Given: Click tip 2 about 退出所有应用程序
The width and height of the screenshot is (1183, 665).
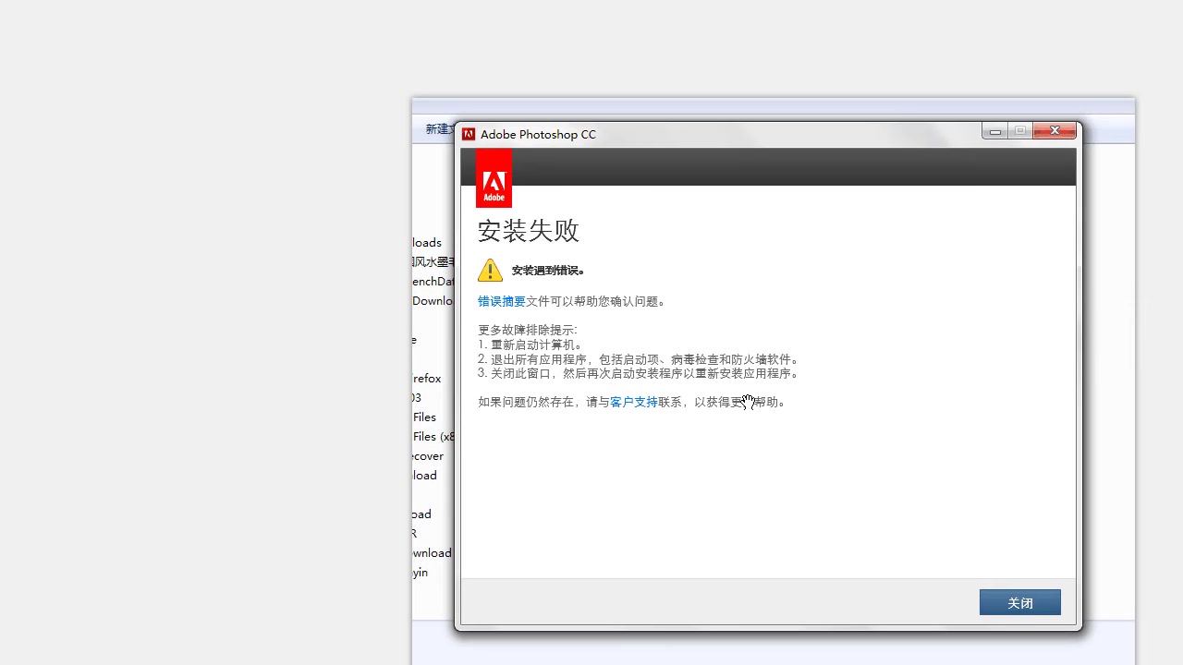Looking at the screenshot, I should click(639, 359).
